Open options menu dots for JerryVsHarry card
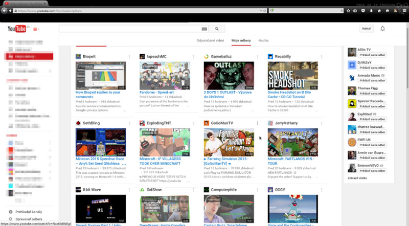409x226 pixels. point(322,123)
